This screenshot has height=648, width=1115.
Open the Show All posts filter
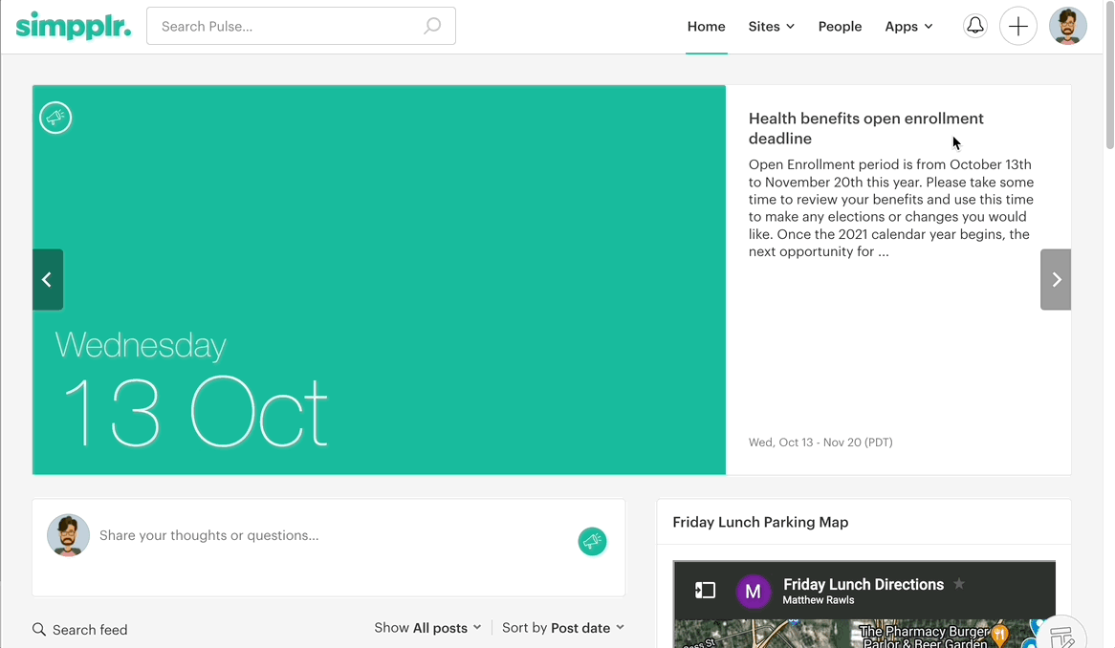(x=427, y=628)
